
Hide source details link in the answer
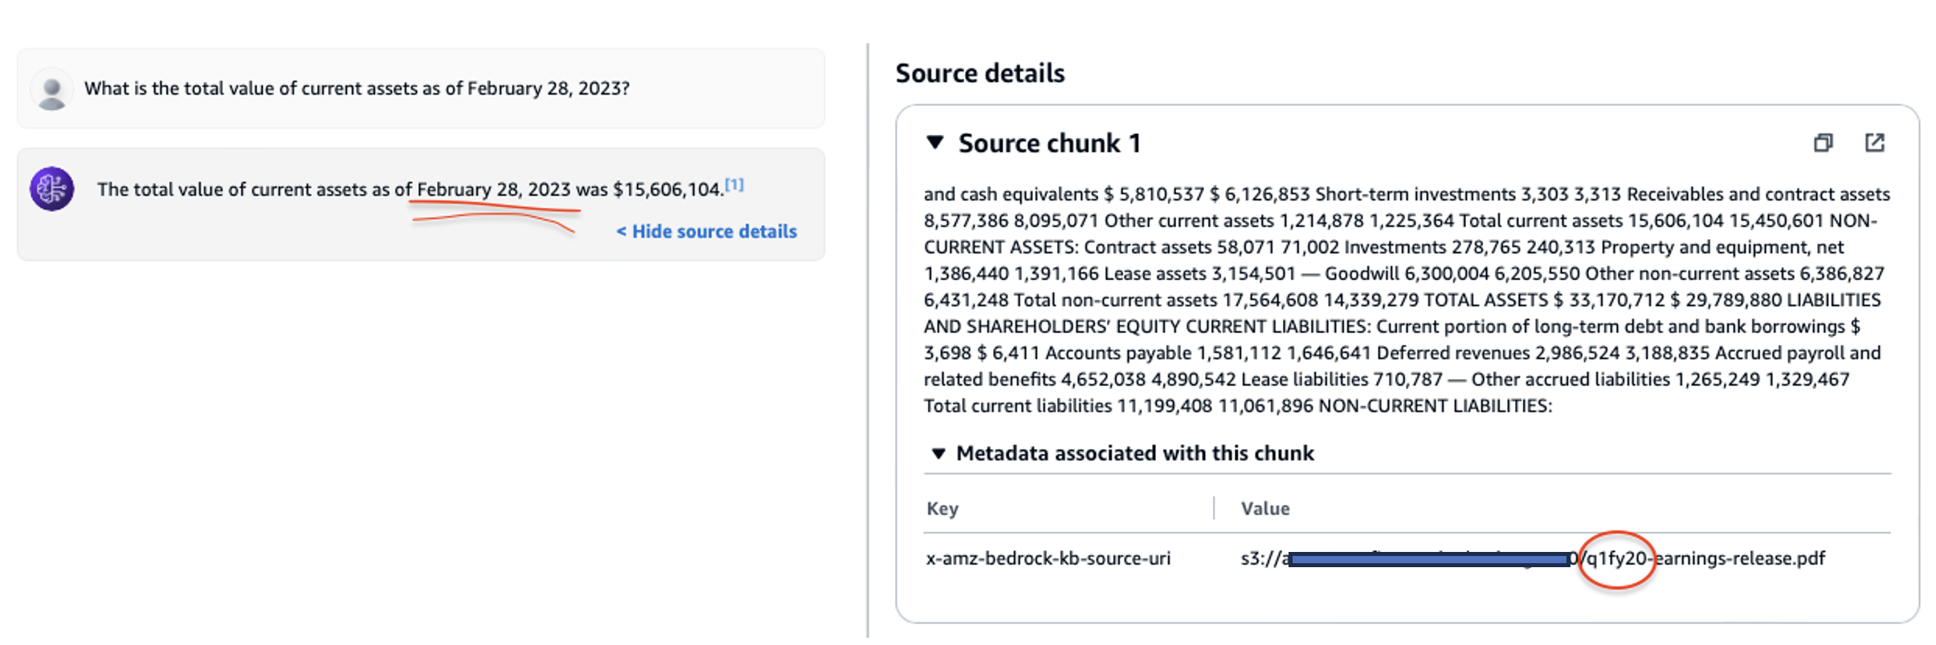[706, 231]
